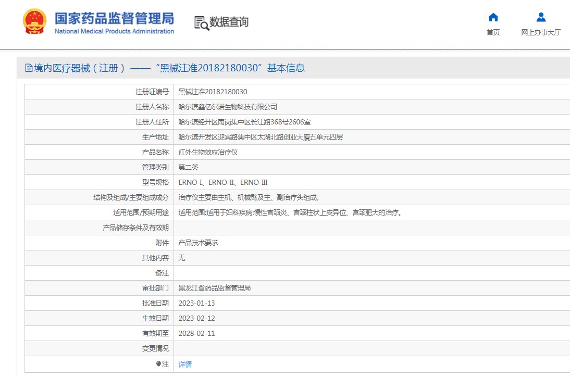Click National Medical Products Administration text
This screenshot has height=377, width=570.
(115, 31)
